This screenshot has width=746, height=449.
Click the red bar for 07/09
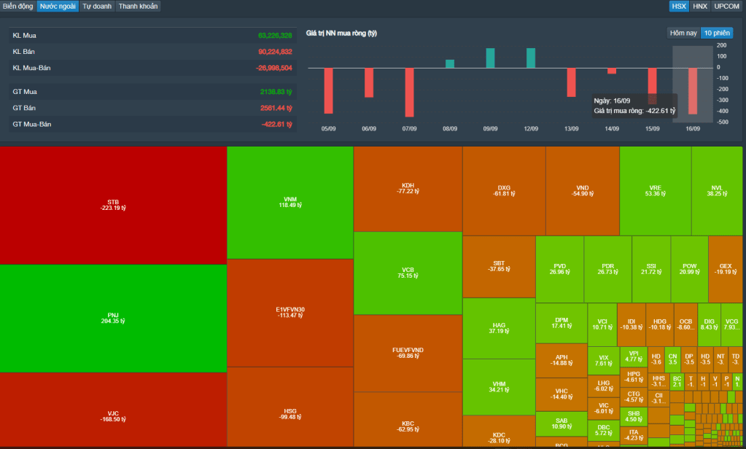tap(409, 92)
